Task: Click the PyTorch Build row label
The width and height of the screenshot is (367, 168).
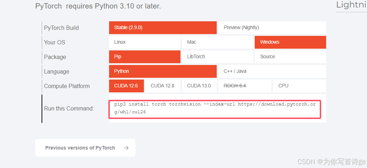Action: tap(61, 28)
